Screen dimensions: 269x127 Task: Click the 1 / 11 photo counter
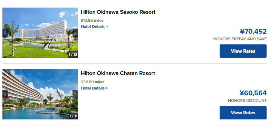point(73,116)
